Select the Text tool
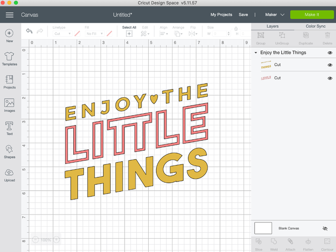 pyautogui.click(x=9, y=128)
